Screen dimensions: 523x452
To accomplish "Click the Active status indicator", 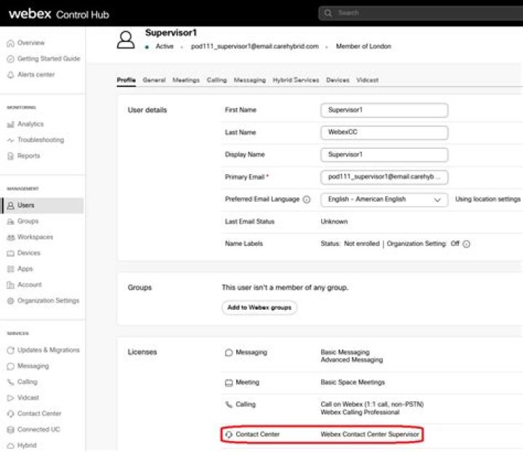I will point(159,46).
